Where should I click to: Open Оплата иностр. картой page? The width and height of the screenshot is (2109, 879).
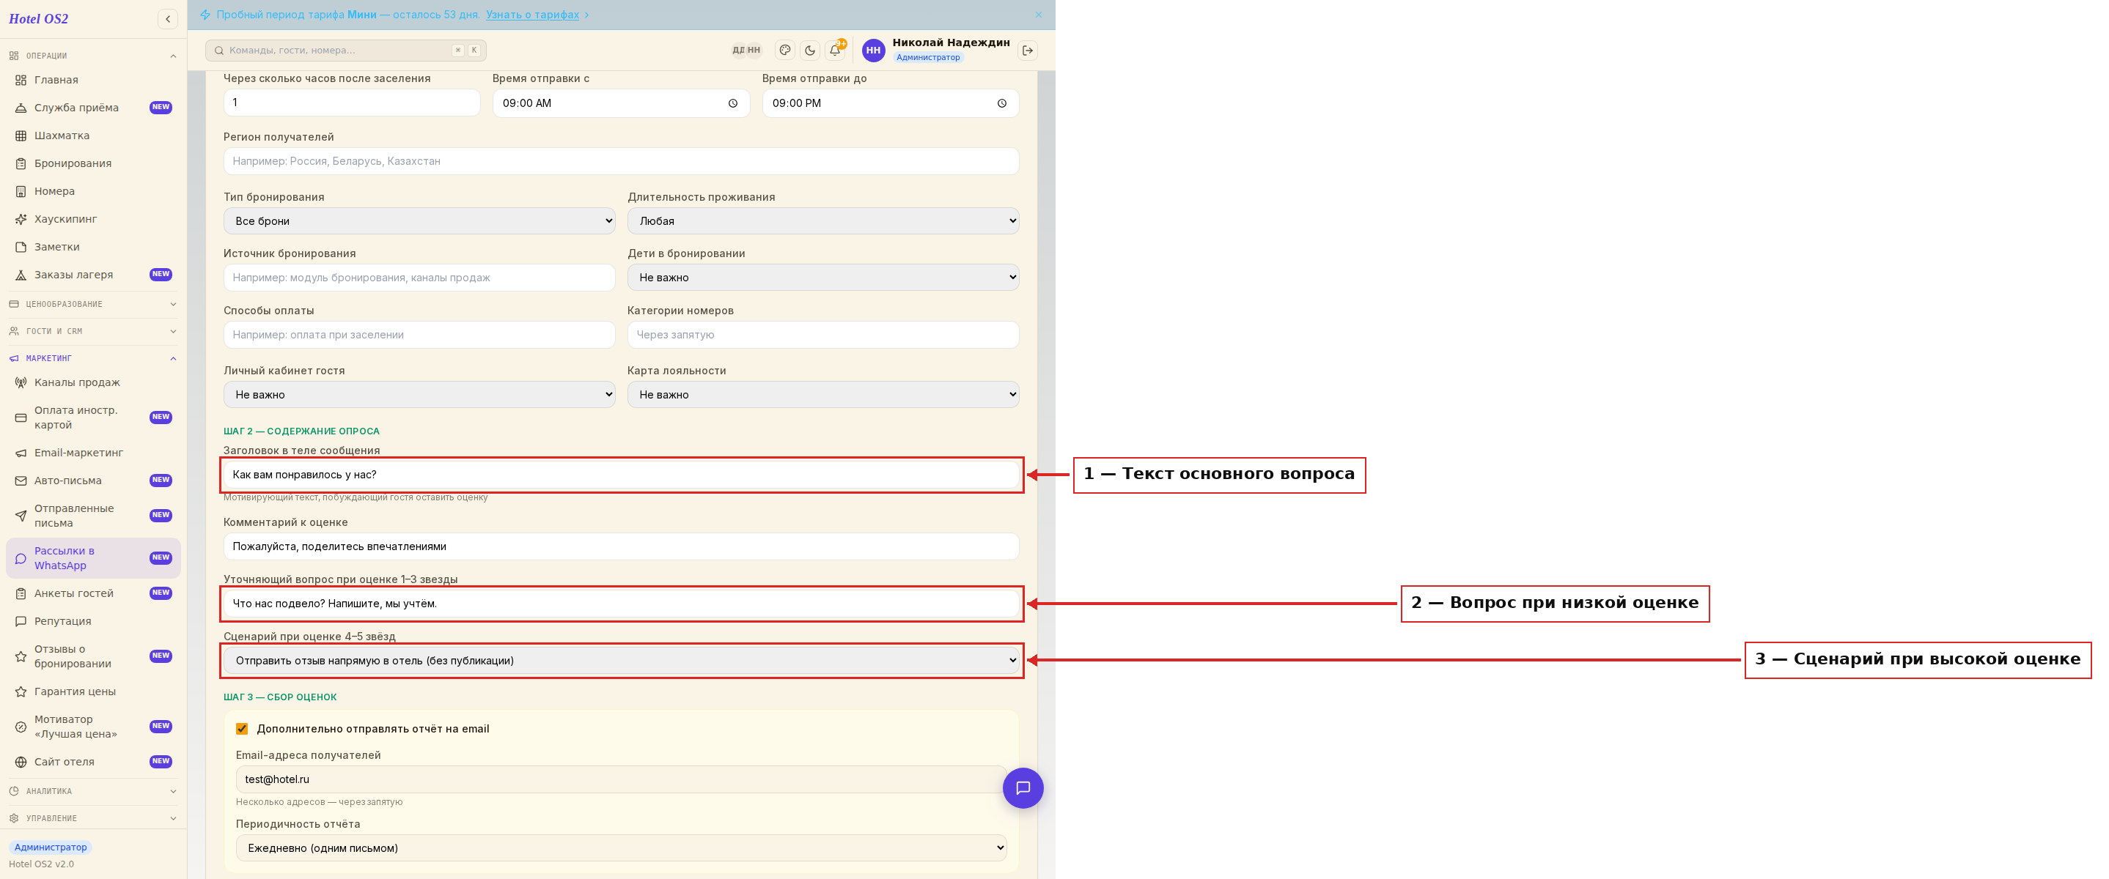[93, 418]
